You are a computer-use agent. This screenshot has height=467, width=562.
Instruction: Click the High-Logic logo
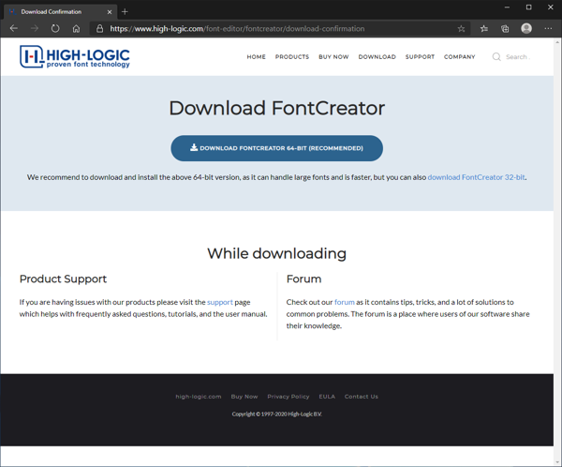pyautogui.click(x=75, y=56)
